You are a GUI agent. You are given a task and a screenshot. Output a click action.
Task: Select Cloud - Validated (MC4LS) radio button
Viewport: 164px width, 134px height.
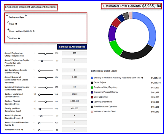coord(8,30)
